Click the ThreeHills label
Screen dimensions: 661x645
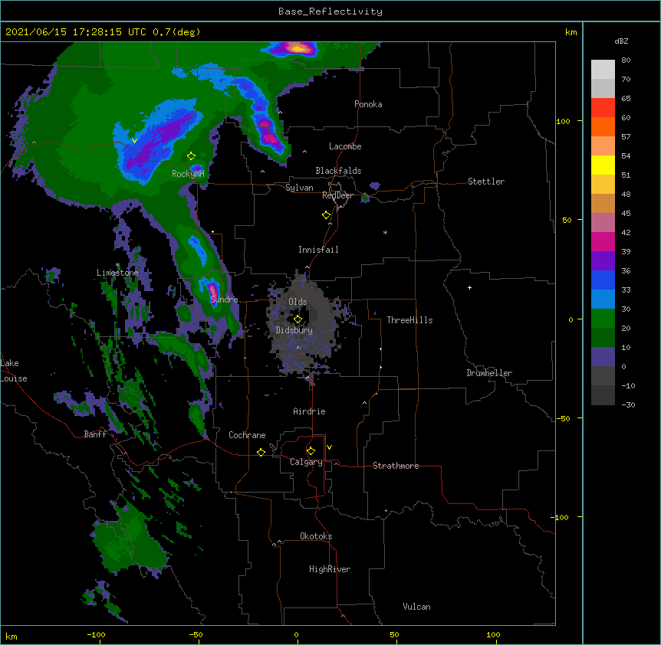tap(409, 320)
